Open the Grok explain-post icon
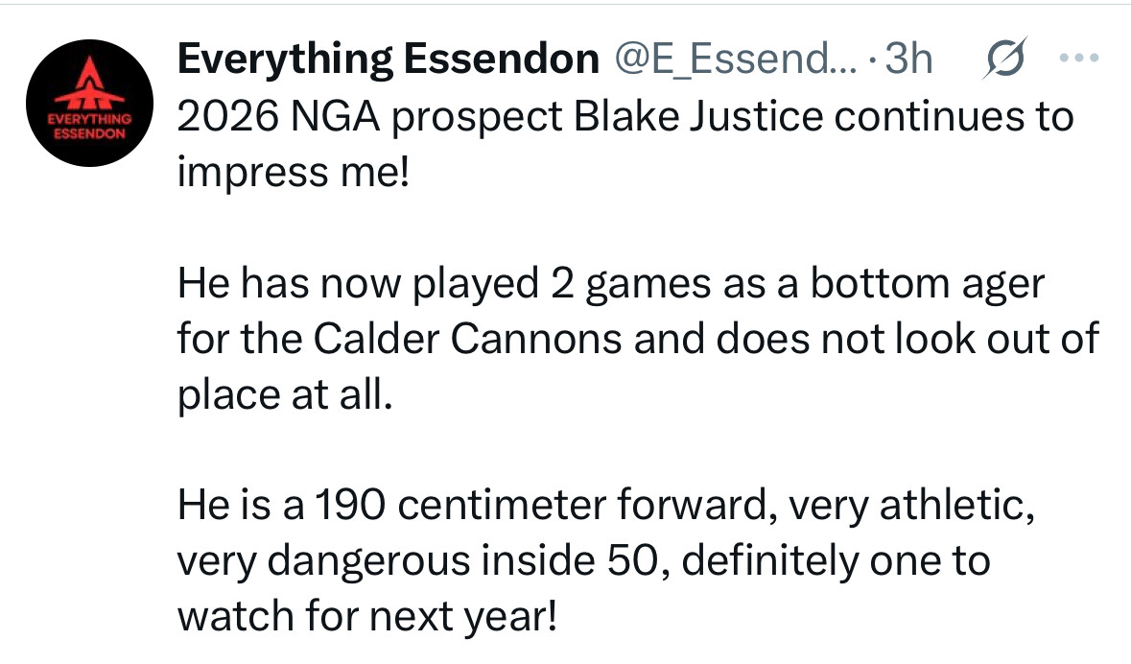The image size is (1131, 664). click(1004, 59)
